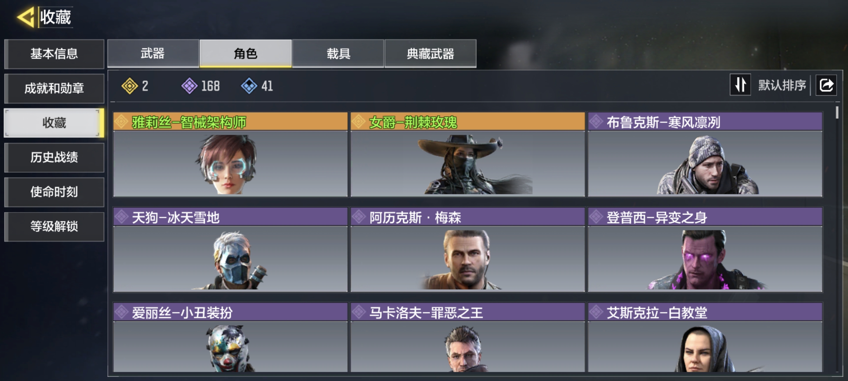Click the purple epic rarity diamond icon
This screenshot has height=381, width=848.
coord(189,86)
